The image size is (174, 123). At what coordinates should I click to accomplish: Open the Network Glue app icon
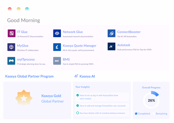point(57,33)
